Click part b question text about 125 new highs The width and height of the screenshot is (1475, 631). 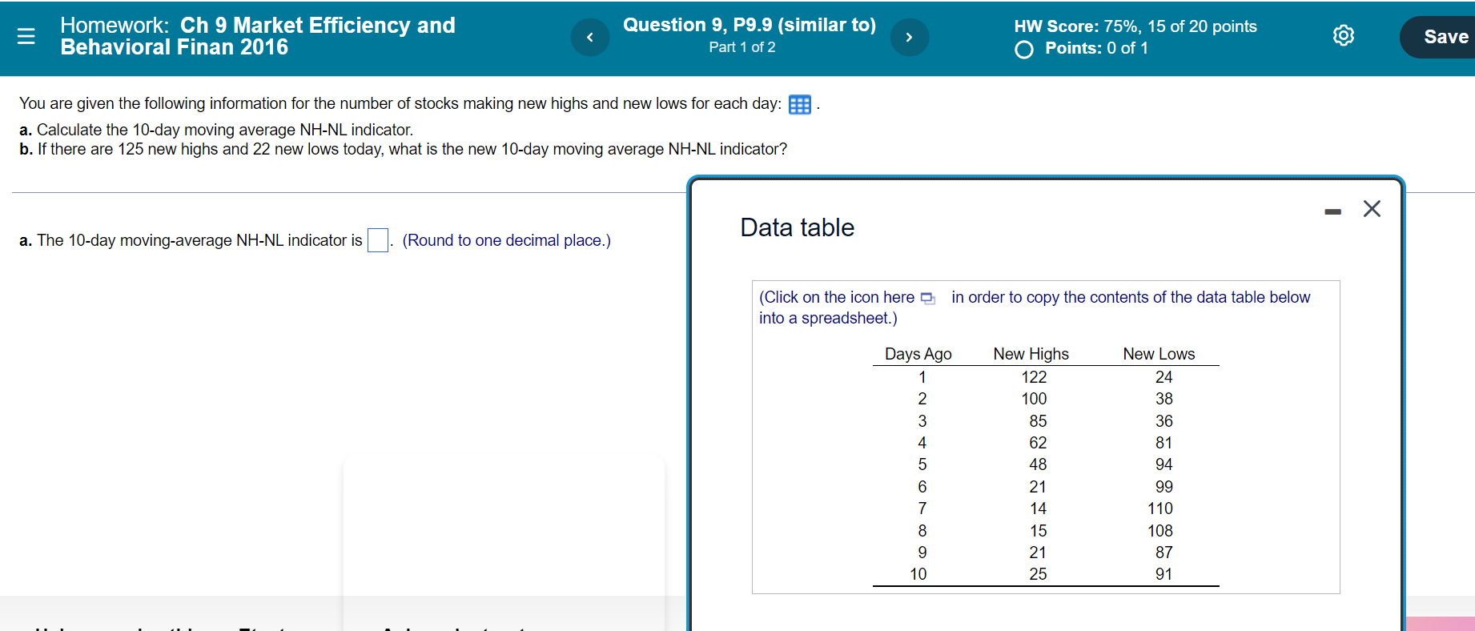pyautogui.click(x=404, y=149)
